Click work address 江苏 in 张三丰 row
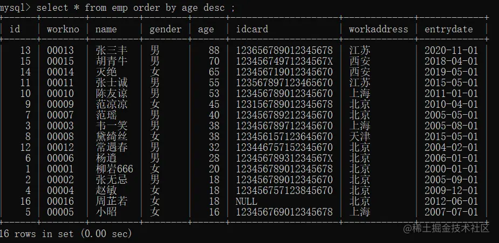499x243 pixels. coord(360,50)
